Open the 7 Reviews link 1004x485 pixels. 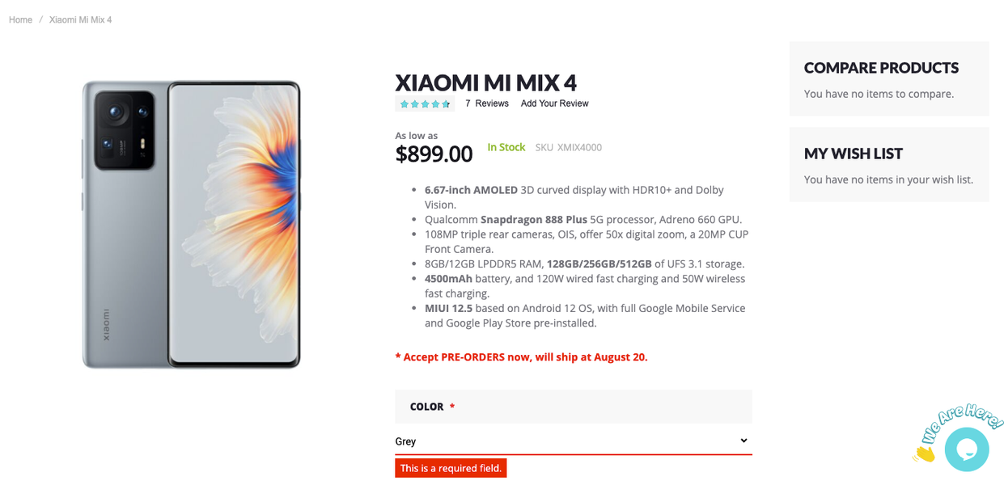coord(487,103)
